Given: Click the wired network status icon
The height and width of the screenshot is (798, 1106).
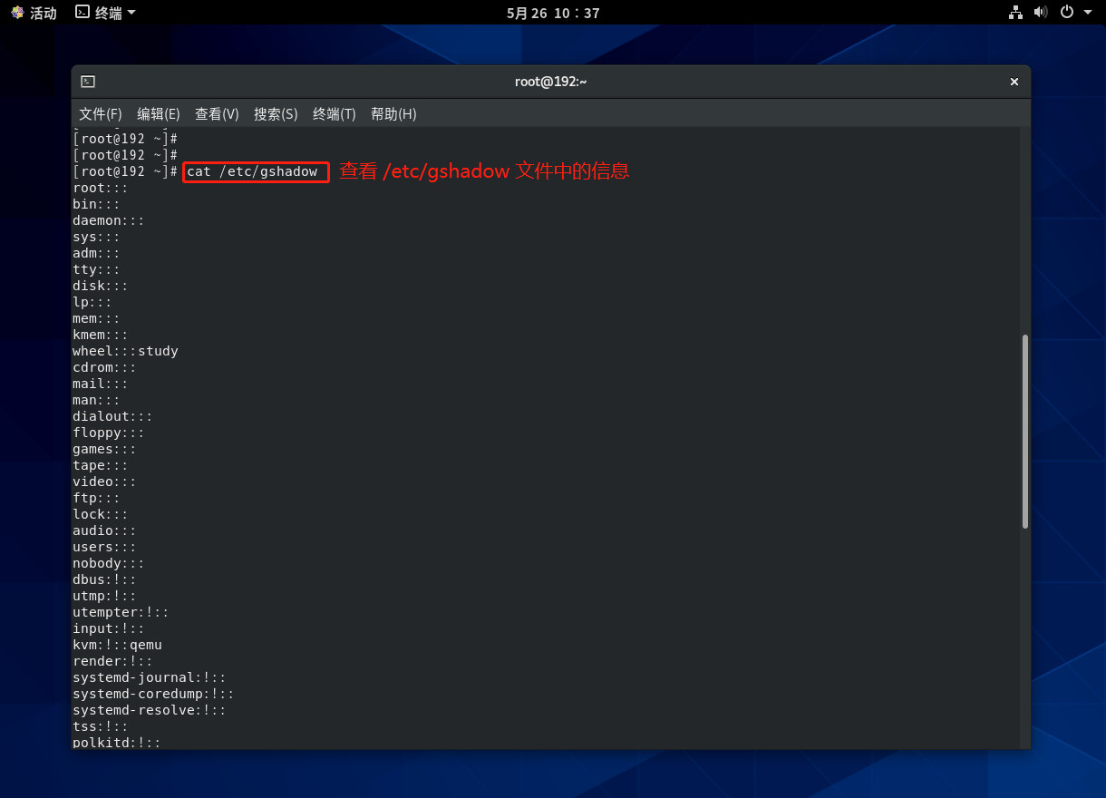Looking at the screenshot, I should [1015, 13].
